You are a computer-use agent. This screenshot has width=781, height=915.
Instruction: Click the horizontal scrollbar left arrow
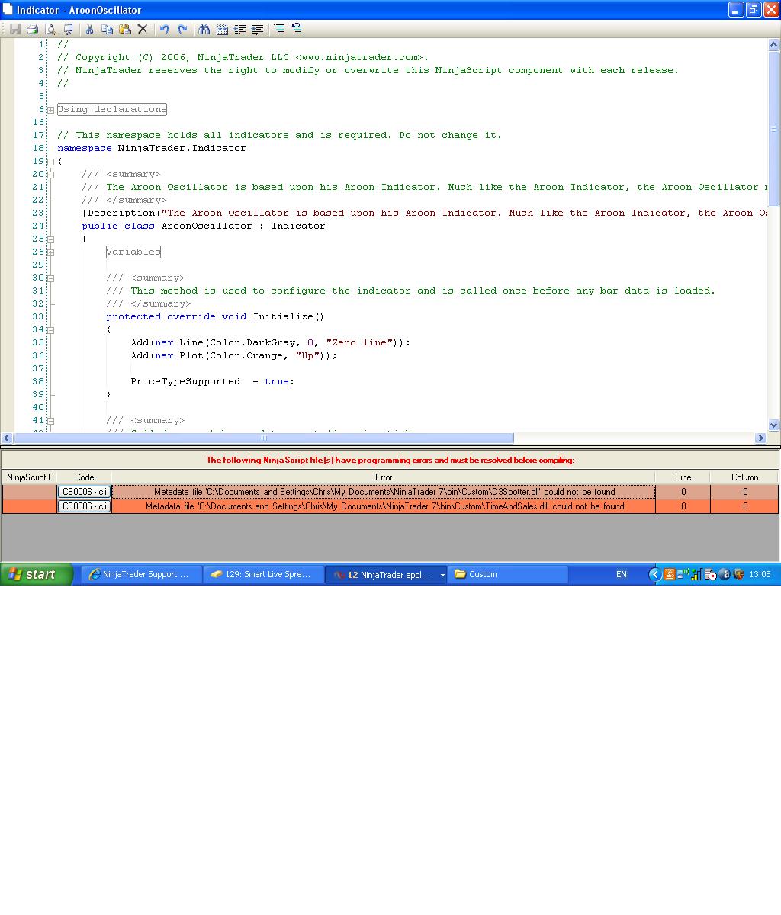tap(7, 438)
